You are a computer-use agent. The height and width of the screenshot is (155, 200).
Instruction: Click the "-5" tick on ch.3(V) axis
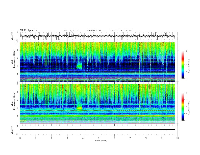click(17, 134)
